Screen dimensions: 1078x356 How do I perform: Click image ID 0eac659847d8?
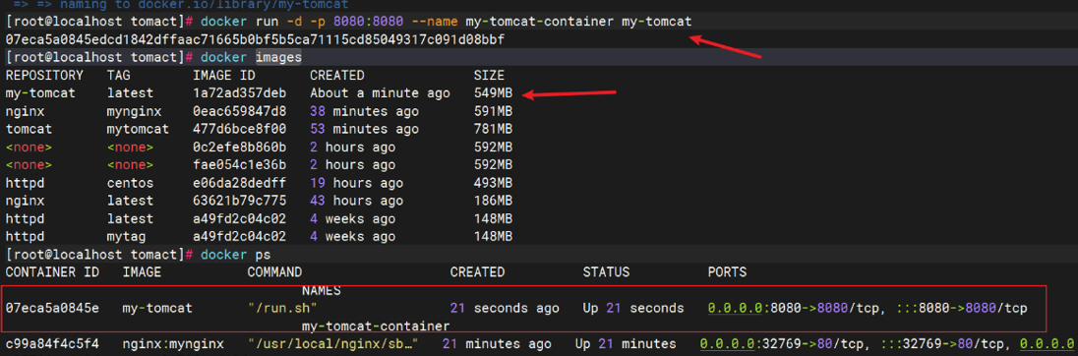click(x=240, y=111)
